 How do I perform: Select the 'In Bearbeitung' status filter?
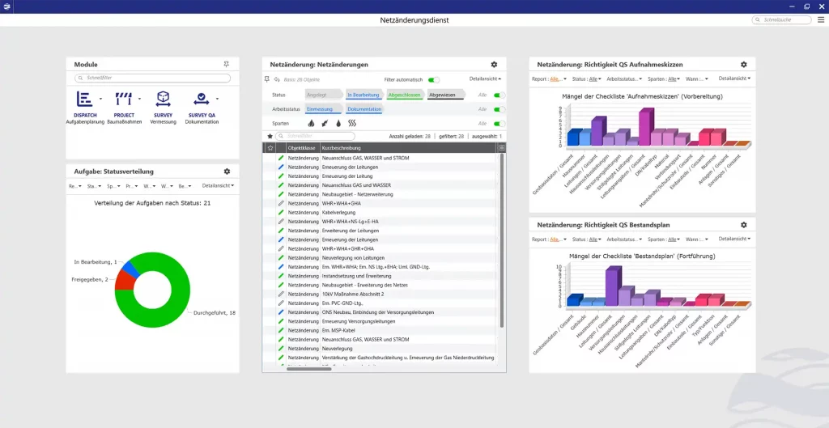pos(363,95)
